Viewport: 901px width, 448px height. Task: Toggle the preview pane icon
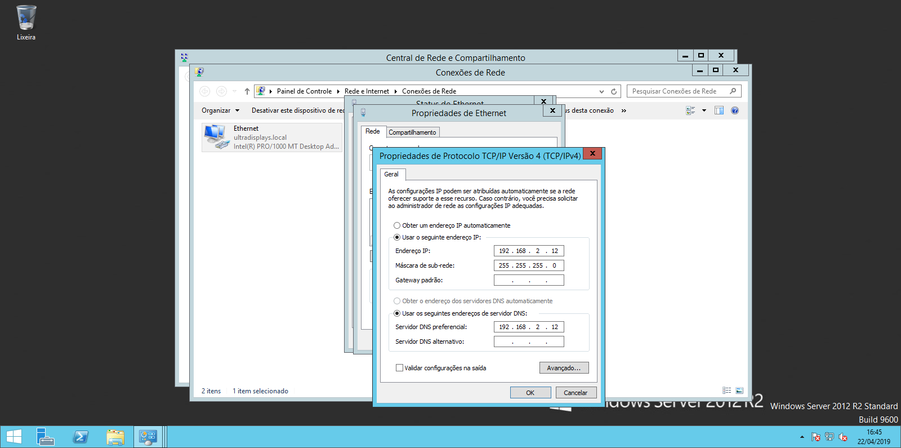(x=719, y=110)
